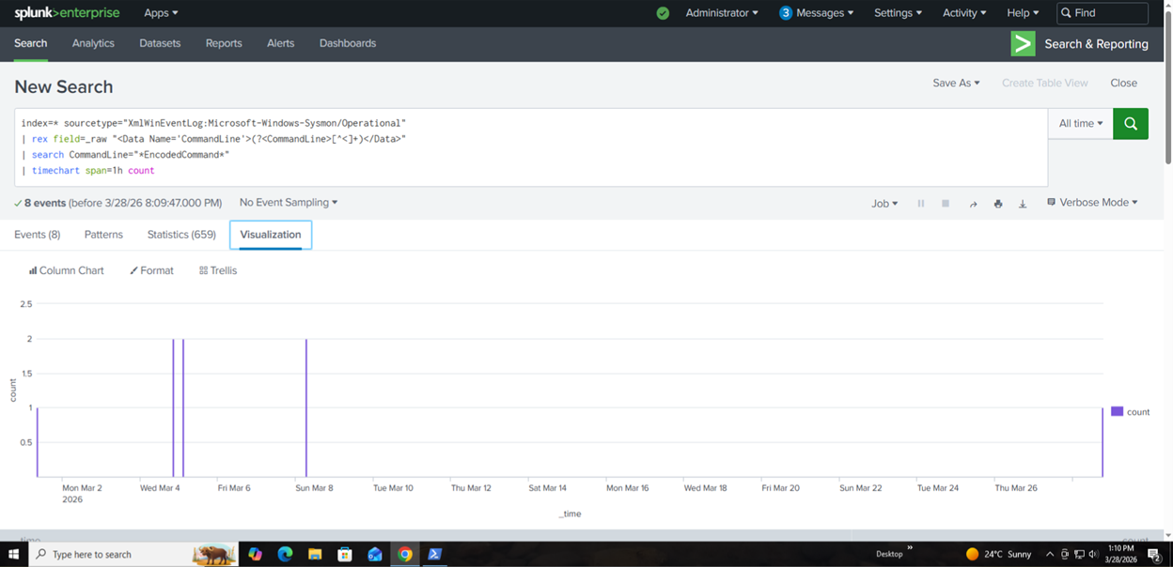Image resolution: width=1173 pixels, height=567 pixels.
Task: Open the Verbose Mode dropdown
Action: tap(1092, 203)
